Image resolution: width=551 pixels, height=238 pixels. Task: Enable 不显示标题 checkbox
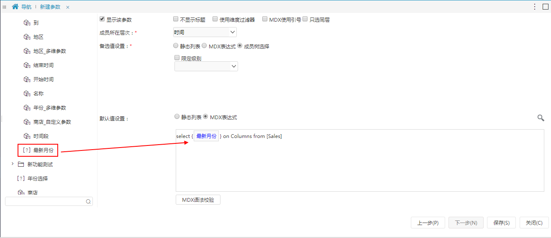176,19
